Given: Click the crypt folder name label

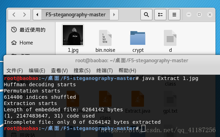Looking at the screenshot, I should 138,50.
